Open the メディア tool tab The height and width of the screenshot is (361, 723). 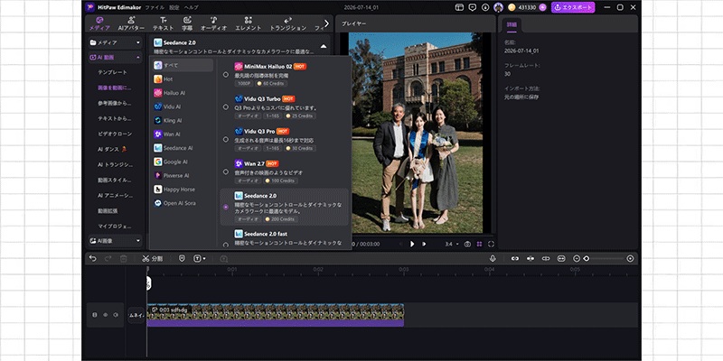coord(99,23)
